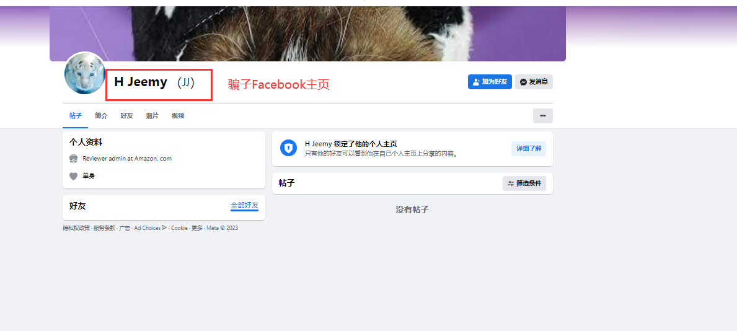Viewport: 737px width, 331px height.
Task: Click the 好友 heading in friends card
Action: click(x=77, y=206)
